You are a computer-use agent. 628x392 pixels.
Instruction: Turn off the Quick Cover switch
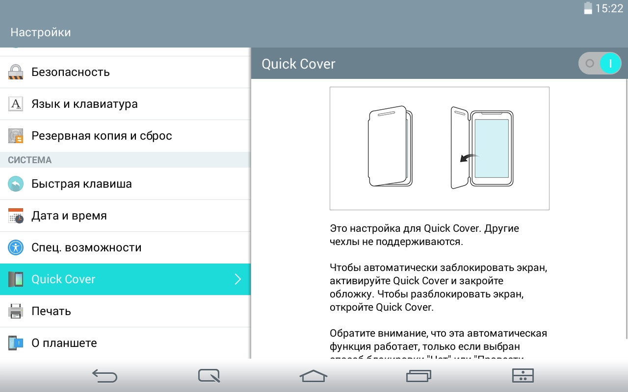[x=600, y=64]
